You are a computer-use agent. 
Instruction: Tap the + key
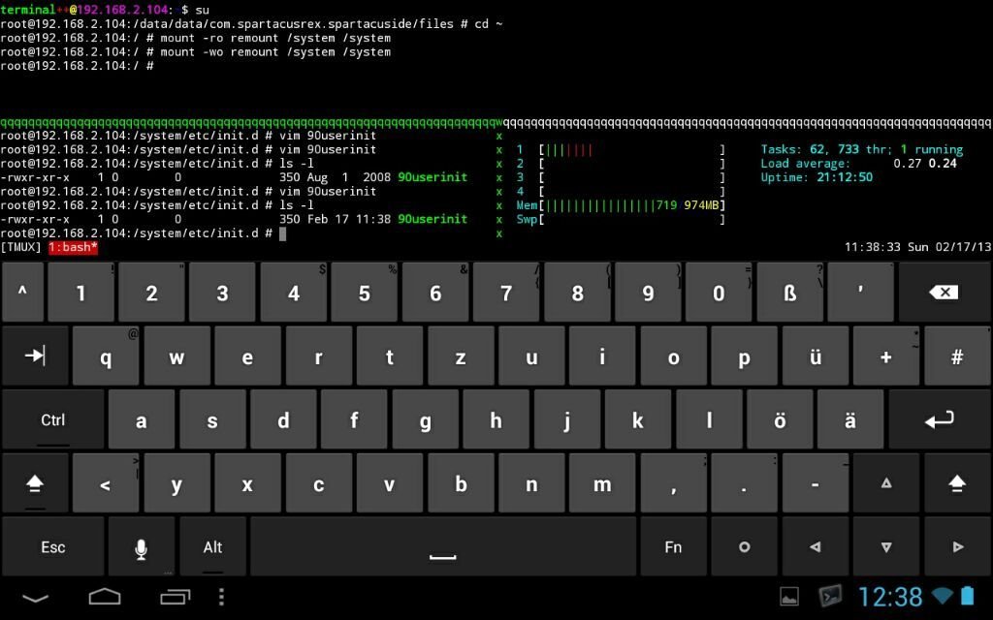click(x=886, y=356)
